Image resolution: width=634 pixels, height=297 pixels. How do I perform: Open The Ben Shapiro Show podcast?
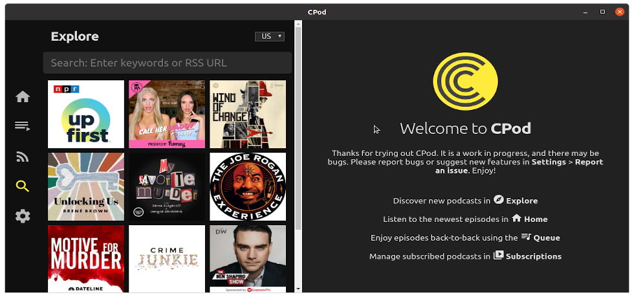[x=248, y=259]
